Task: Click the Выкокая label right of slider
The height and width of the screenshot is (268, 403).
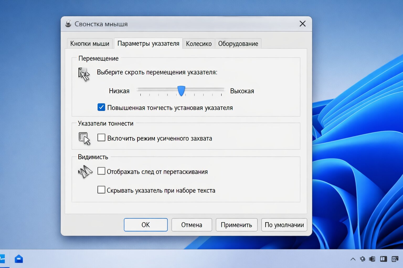Action: [x=242, y=91]
